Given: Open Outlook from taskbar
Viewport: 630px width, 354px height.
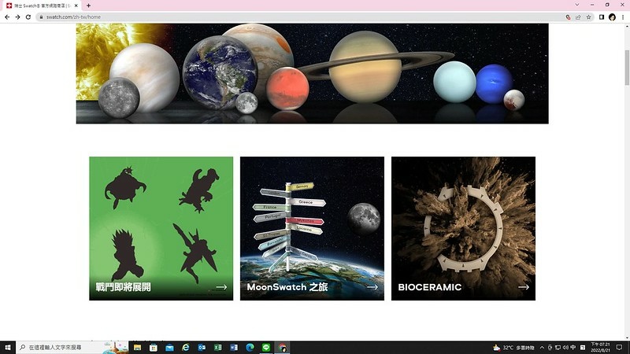Looking at the screenshot, I should click(x=202, y=347).
